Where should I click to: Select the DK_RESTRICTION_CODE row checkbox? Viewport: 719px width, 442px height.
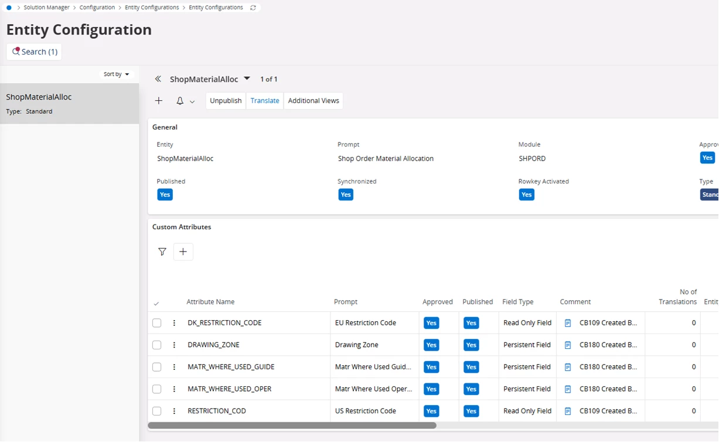click(x=156, y=323)
